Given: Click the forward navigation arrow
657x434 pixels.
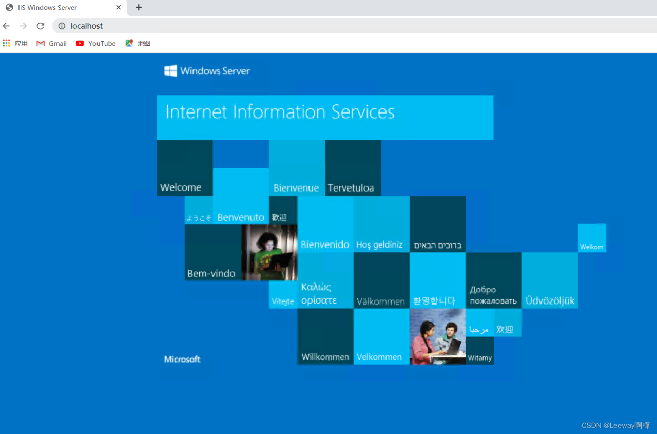Looking at the screenshot, I should pyautogui.click(x=23, y=26).
